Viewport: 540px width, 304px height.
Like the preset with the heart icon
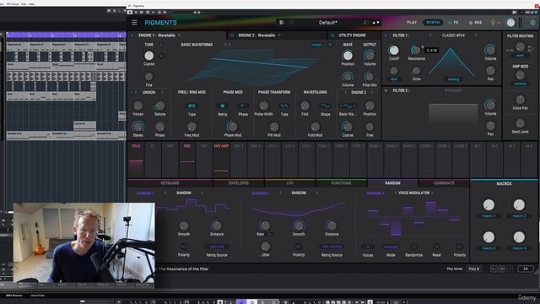coord(292,23)
